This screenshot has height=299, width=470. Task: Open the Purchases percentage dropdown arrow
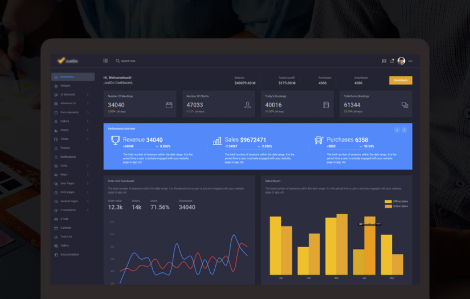(361, 146)
